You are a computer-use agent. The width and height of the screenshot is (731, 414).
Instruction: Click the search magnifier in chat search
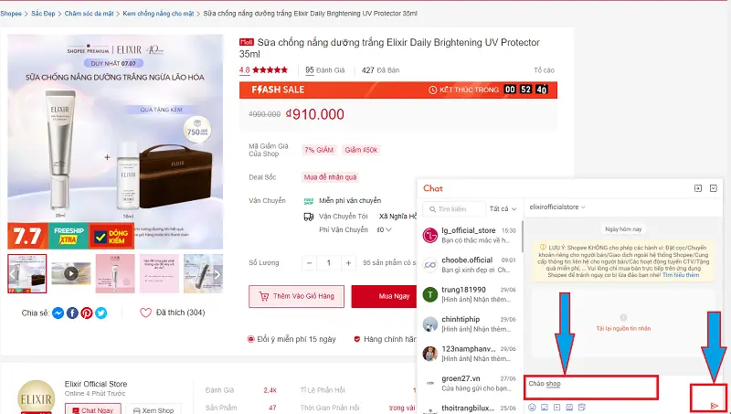pyautogui.click(x=433, y=209)
